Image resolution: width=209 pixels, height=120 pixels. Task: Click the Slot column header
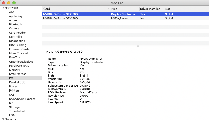[x=170, y=9]
